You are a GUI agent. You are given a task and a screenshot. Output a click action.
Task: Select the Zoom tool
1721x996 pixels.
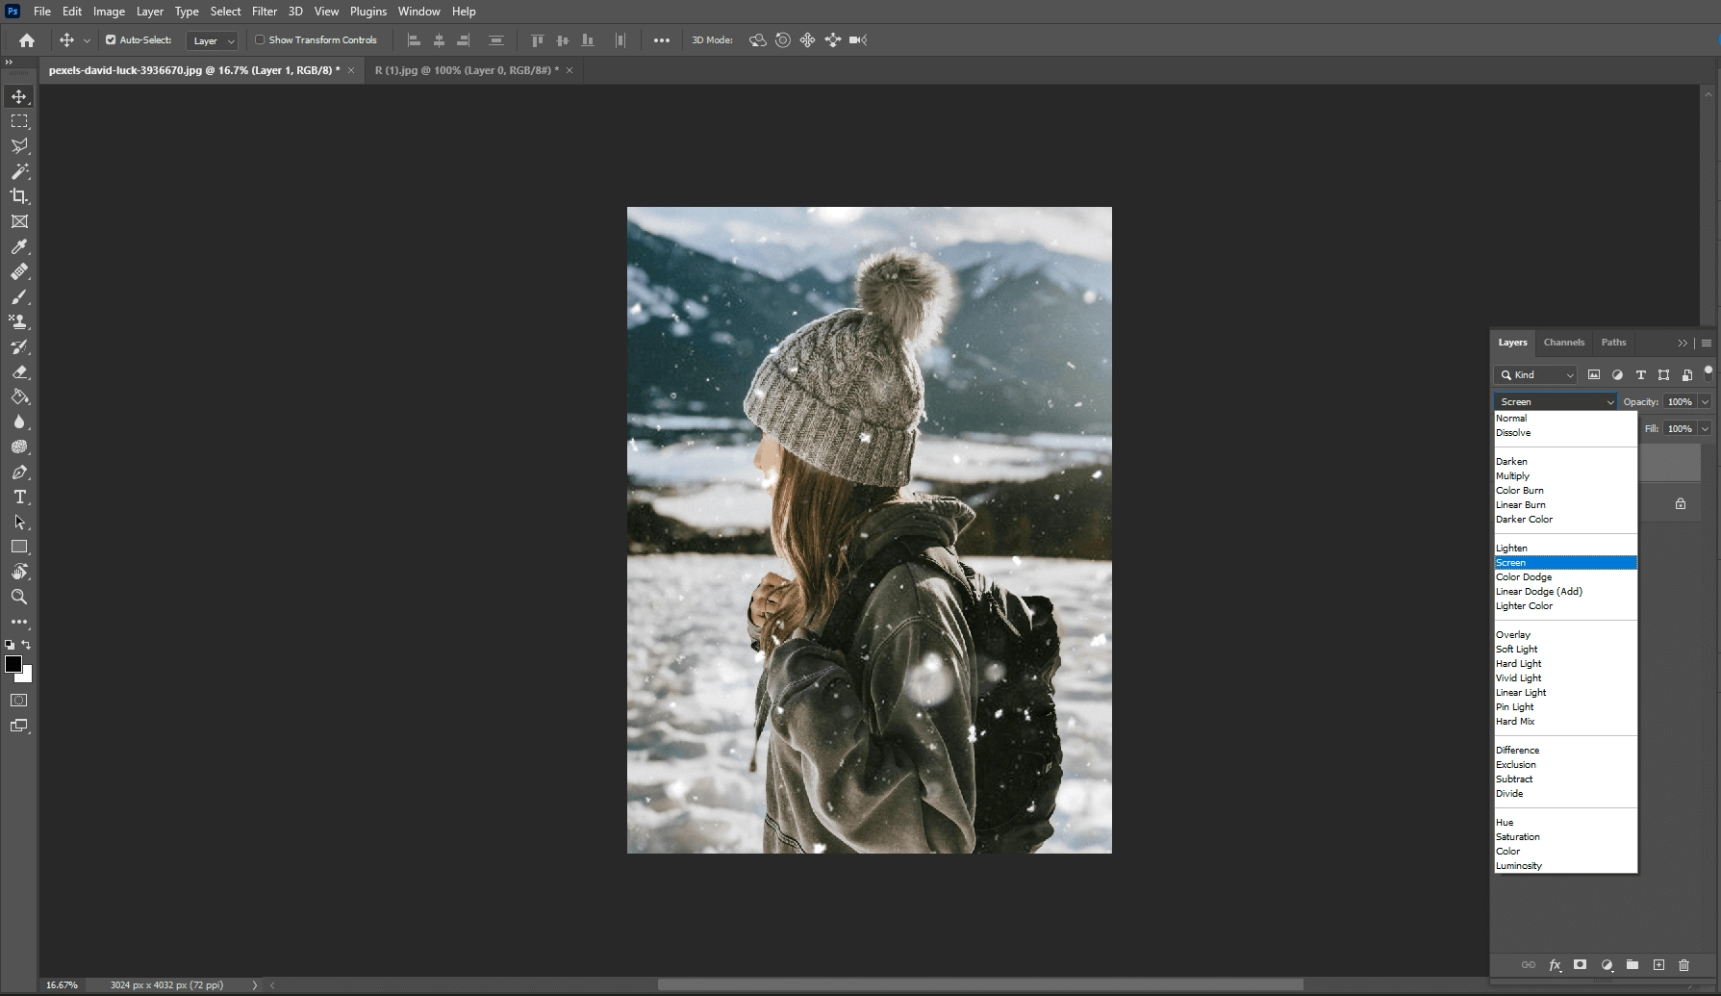click(19, 597)
